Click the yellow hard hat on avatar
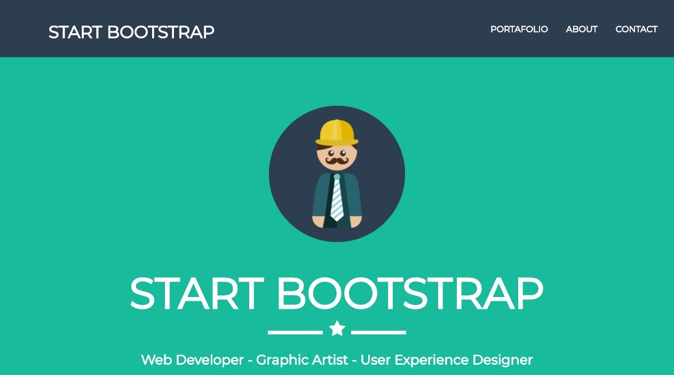 coord(336,132)
